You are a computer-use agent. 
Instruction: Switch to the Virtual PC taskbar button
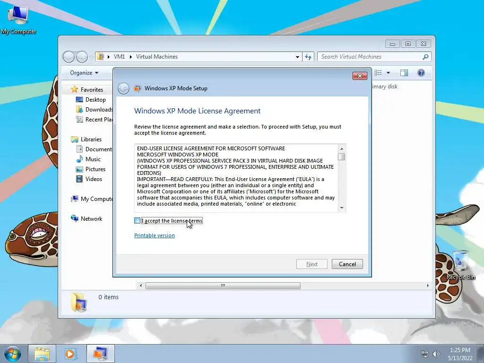(x=101, y=354)
